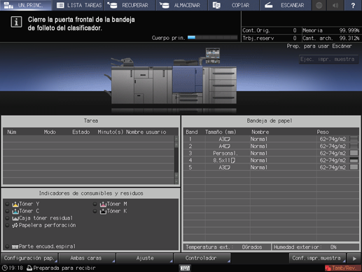Viewport: 362px width, 272px height.
Task: Click the speaker sound icon in top bar
Action: click(x=335, y=5)
